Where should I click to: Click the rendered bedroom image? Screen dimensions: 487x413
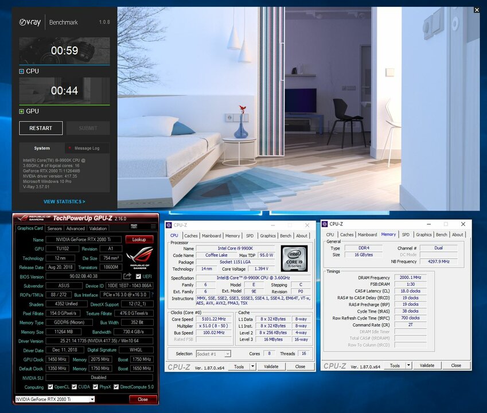[x=298, y=108]
